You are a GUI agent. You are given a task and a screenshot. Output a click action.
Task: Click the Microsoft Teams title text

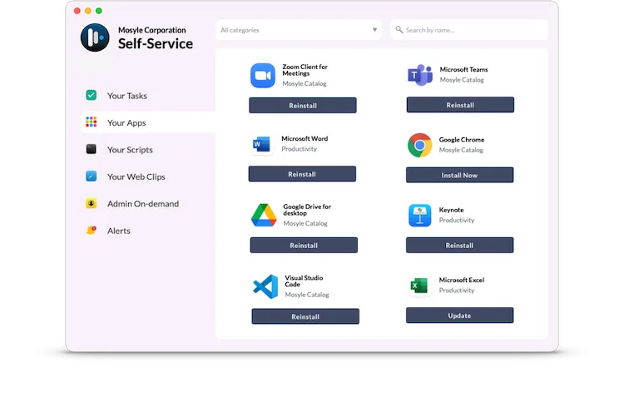pyautogui.click(x=463, y=69)
